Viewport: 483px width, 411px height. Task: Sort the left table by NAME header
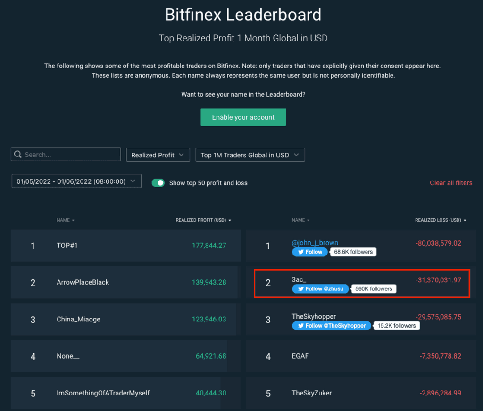[65, 220]
